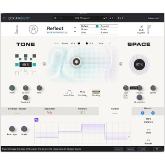Viewport: 165px width, 165px height.
Task: Click the Jitter 0% value
Action: click(148, 130)
